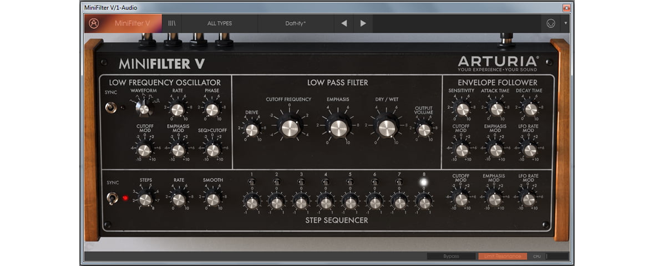Image resolution: width=649 pixels, height=266 pixels.
Task: Click the DRIVE knob
Action: coord(252,130)
